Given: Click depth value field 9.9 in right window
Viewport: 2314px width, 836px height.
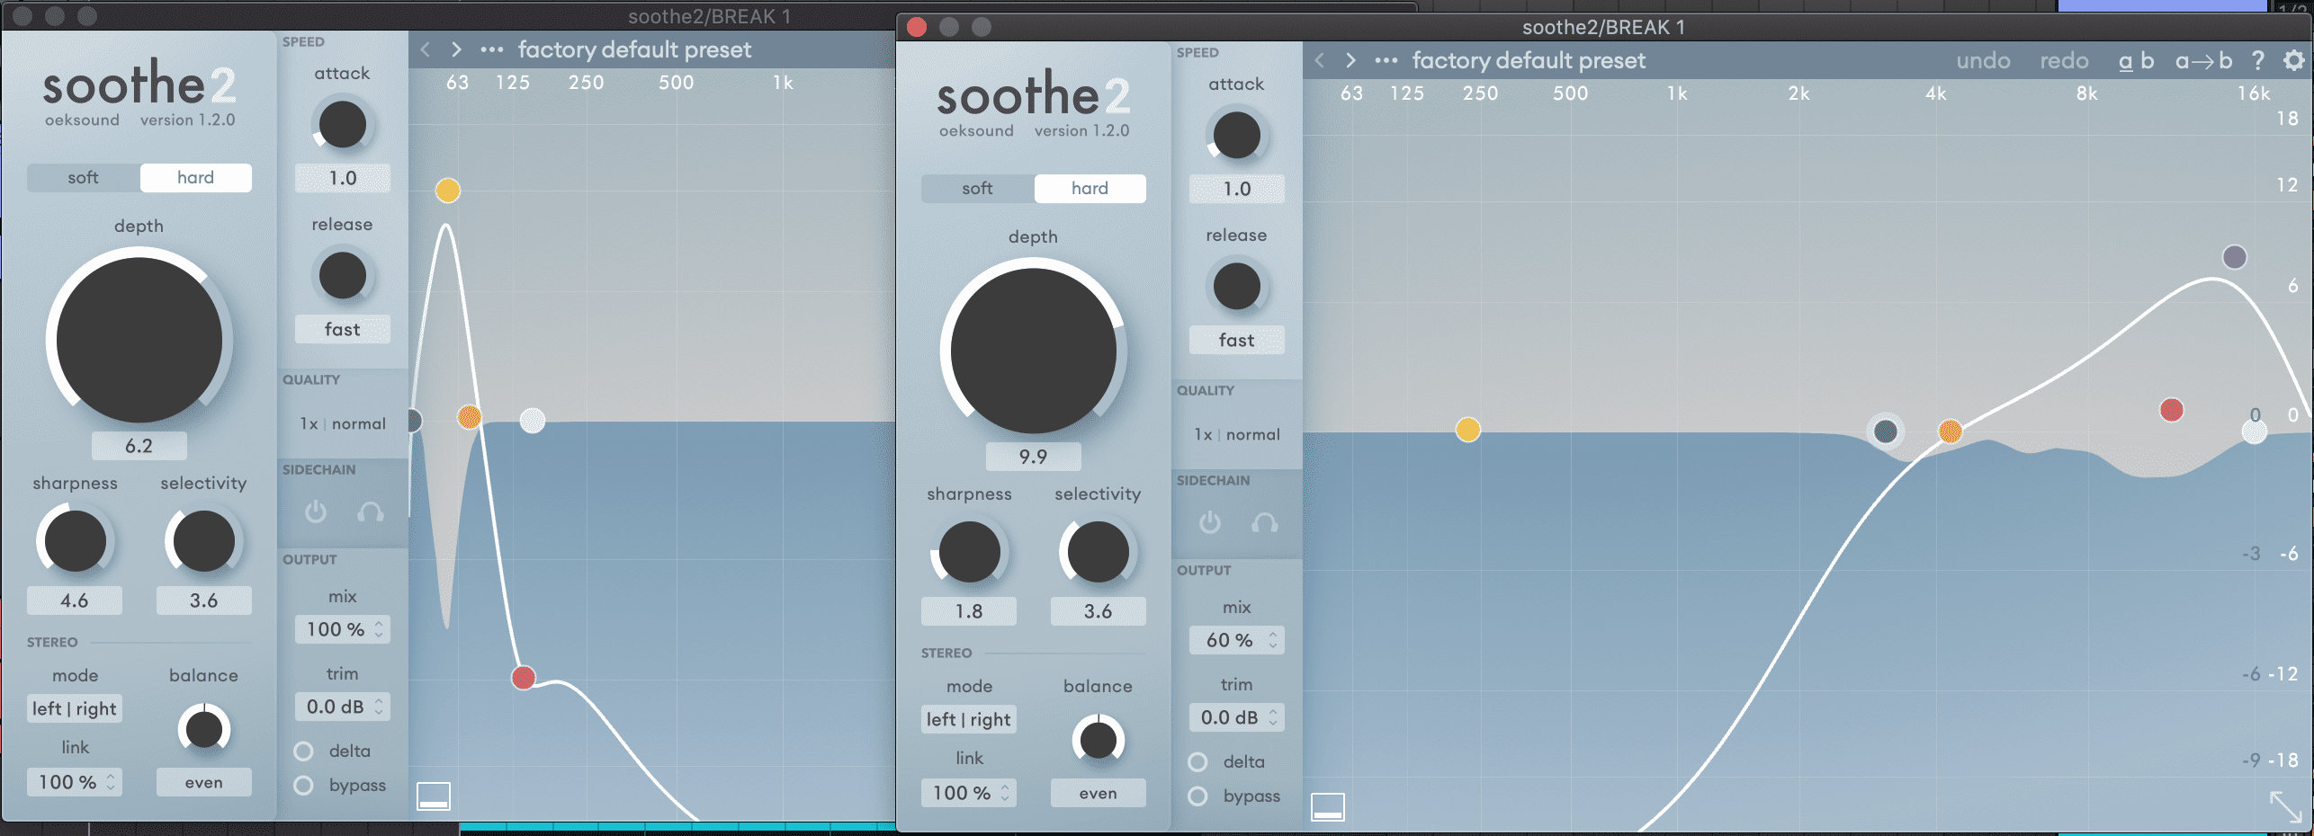Looking at the screenshot, I should 1033,457.
